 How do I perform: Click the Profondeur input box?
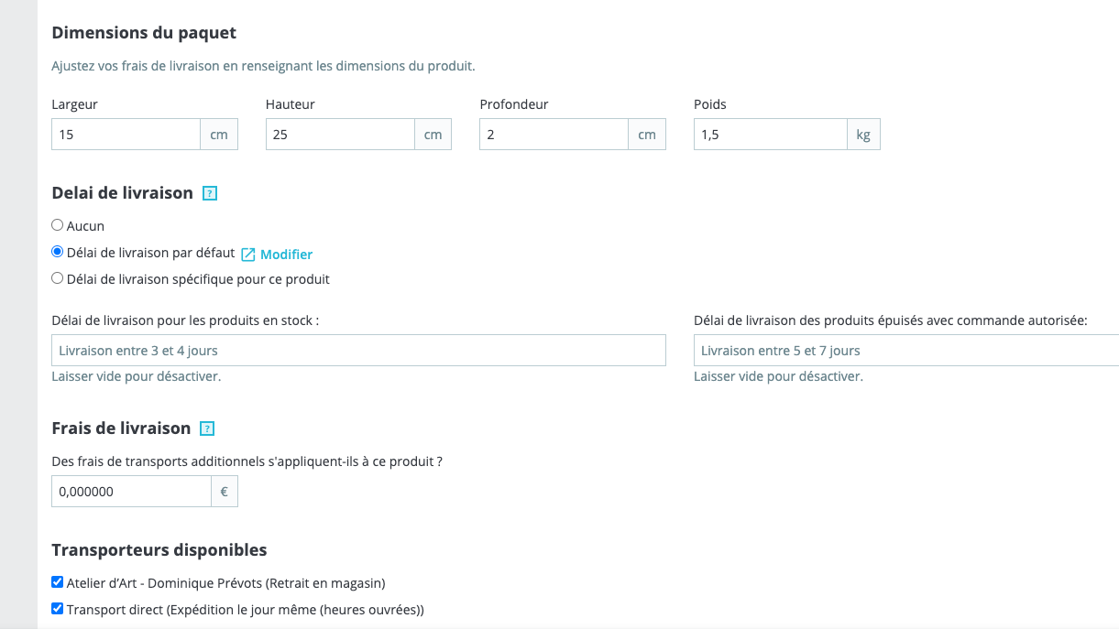[x=553, y=135]
